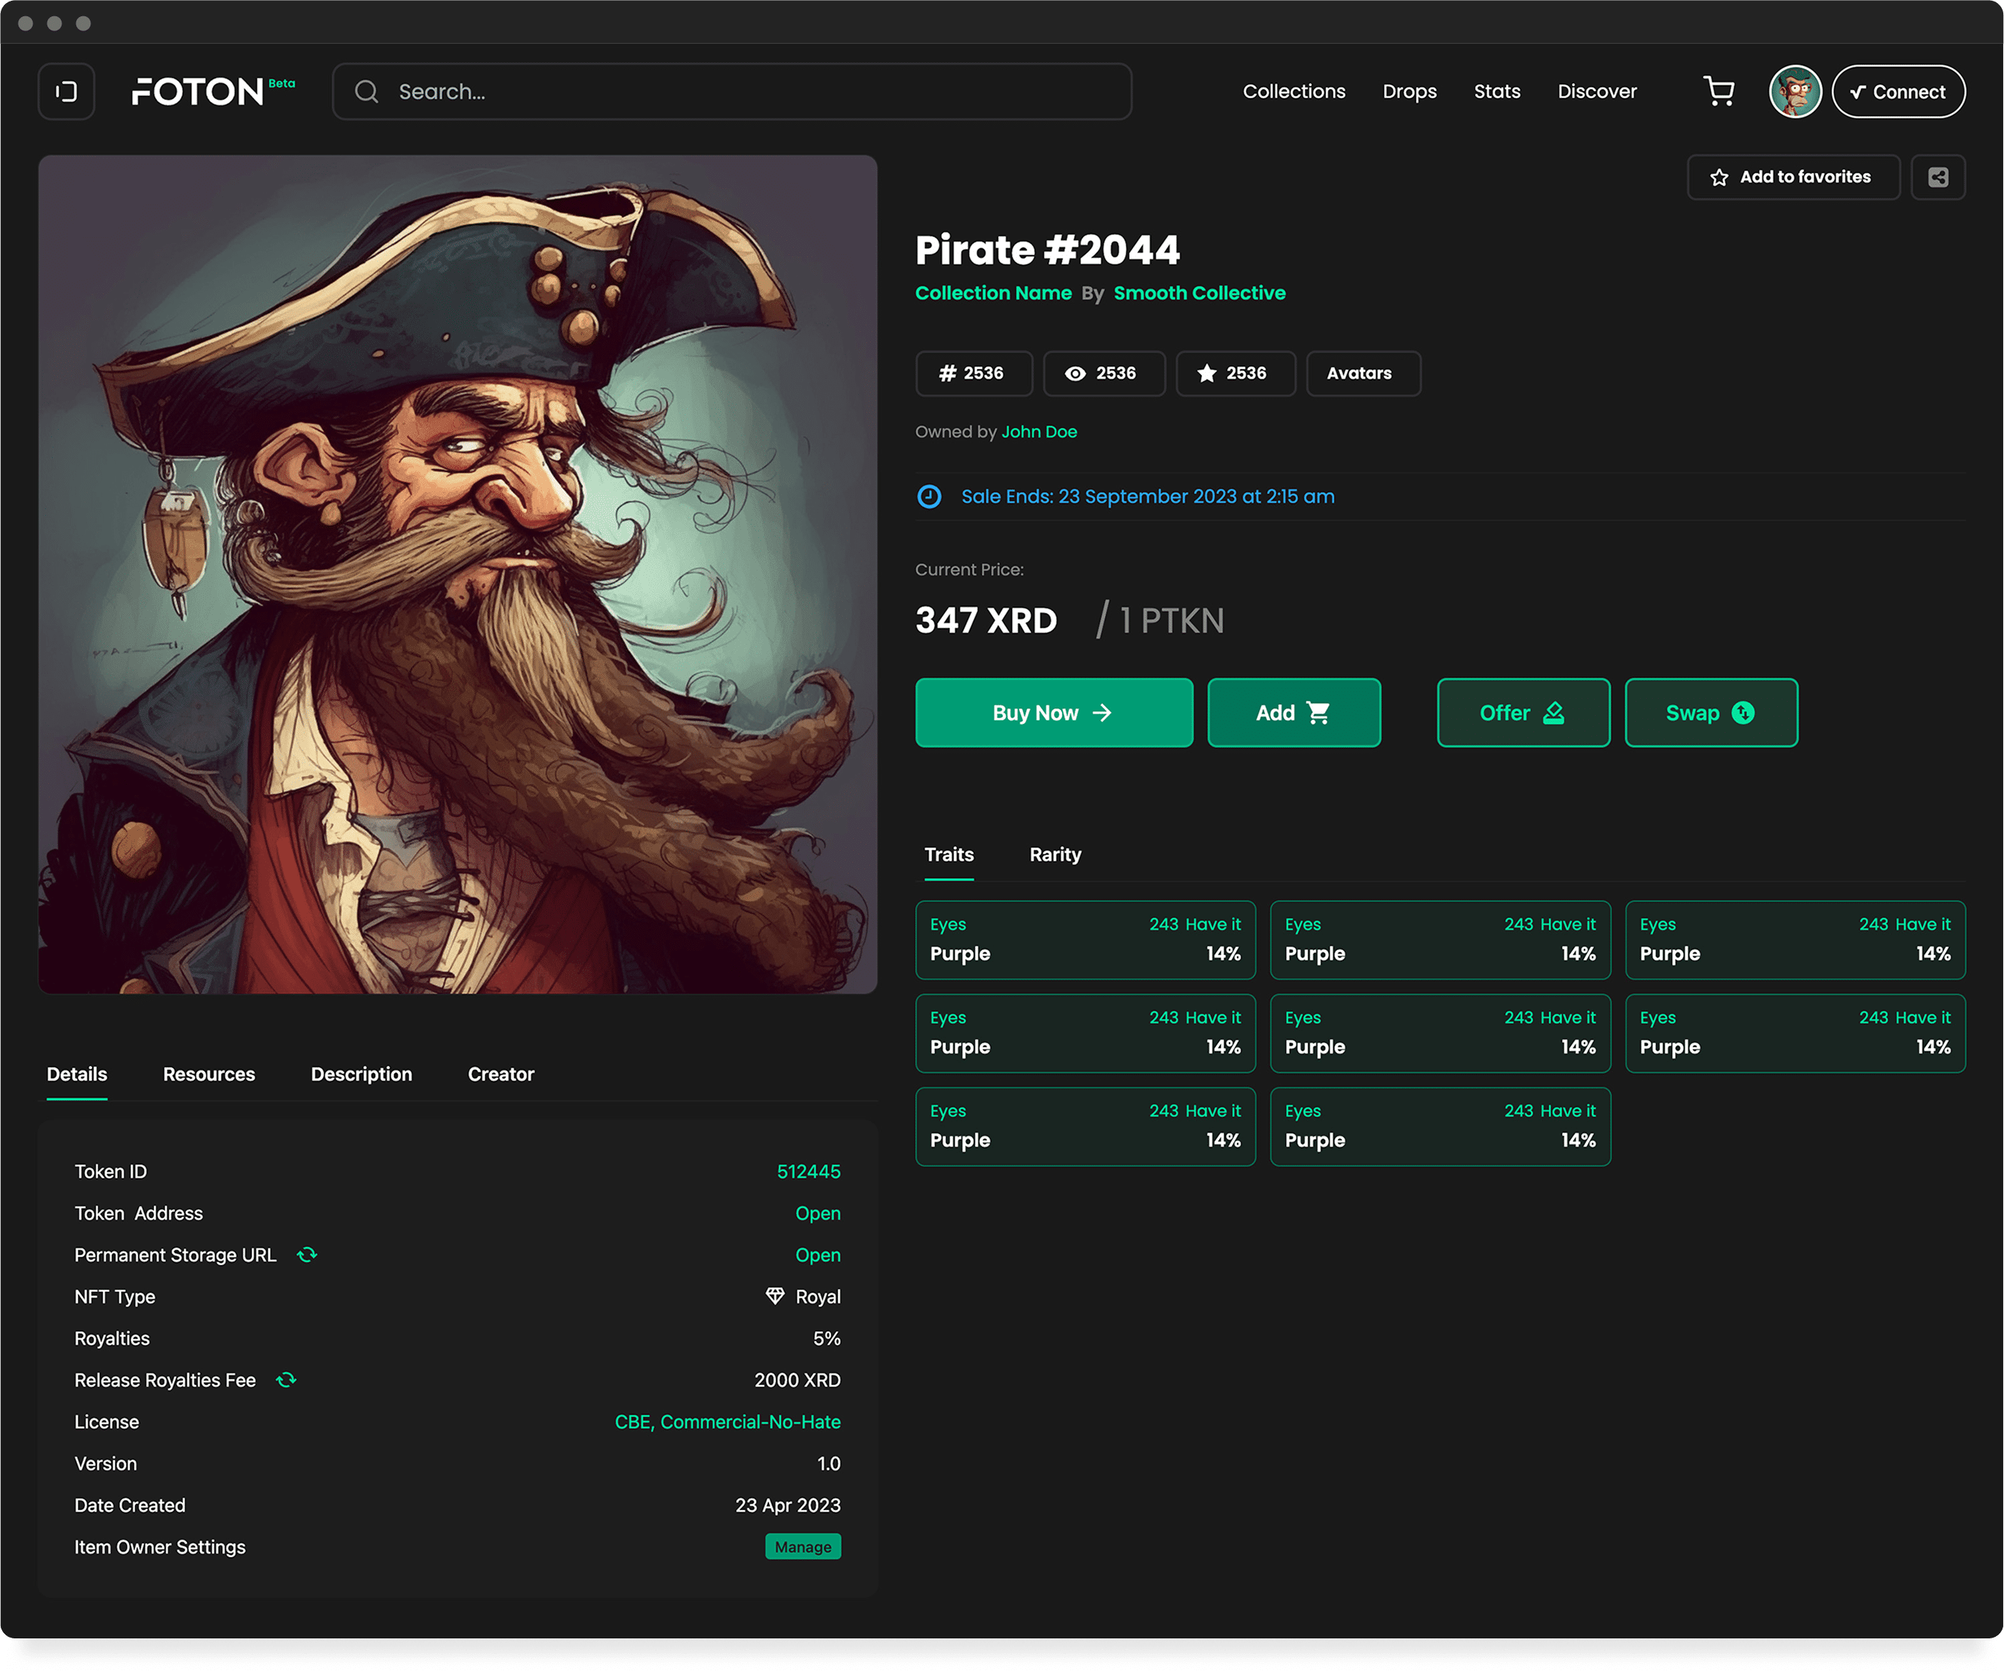Select the Description tab

[x=361, y=1074]
